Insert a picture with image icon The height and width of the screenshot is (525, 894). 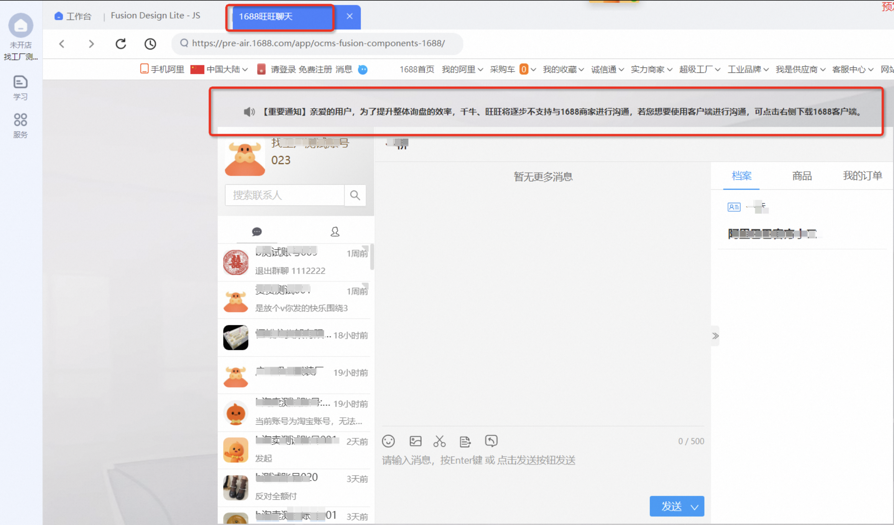(416, 441)
